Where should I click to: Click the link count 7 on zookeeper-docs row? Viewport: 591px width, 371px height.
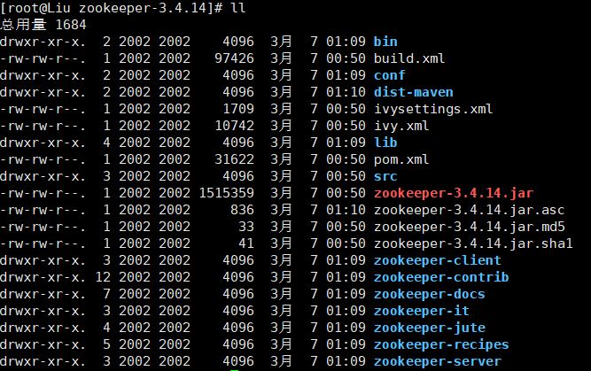click(107, 294)
